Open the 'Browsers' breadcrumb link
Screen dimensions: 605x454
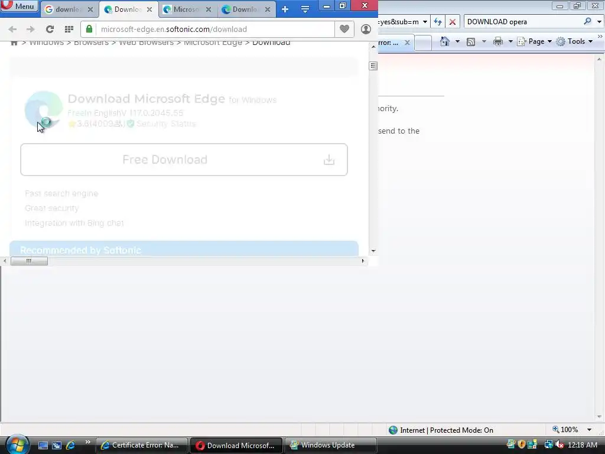[x=91, y=43]
